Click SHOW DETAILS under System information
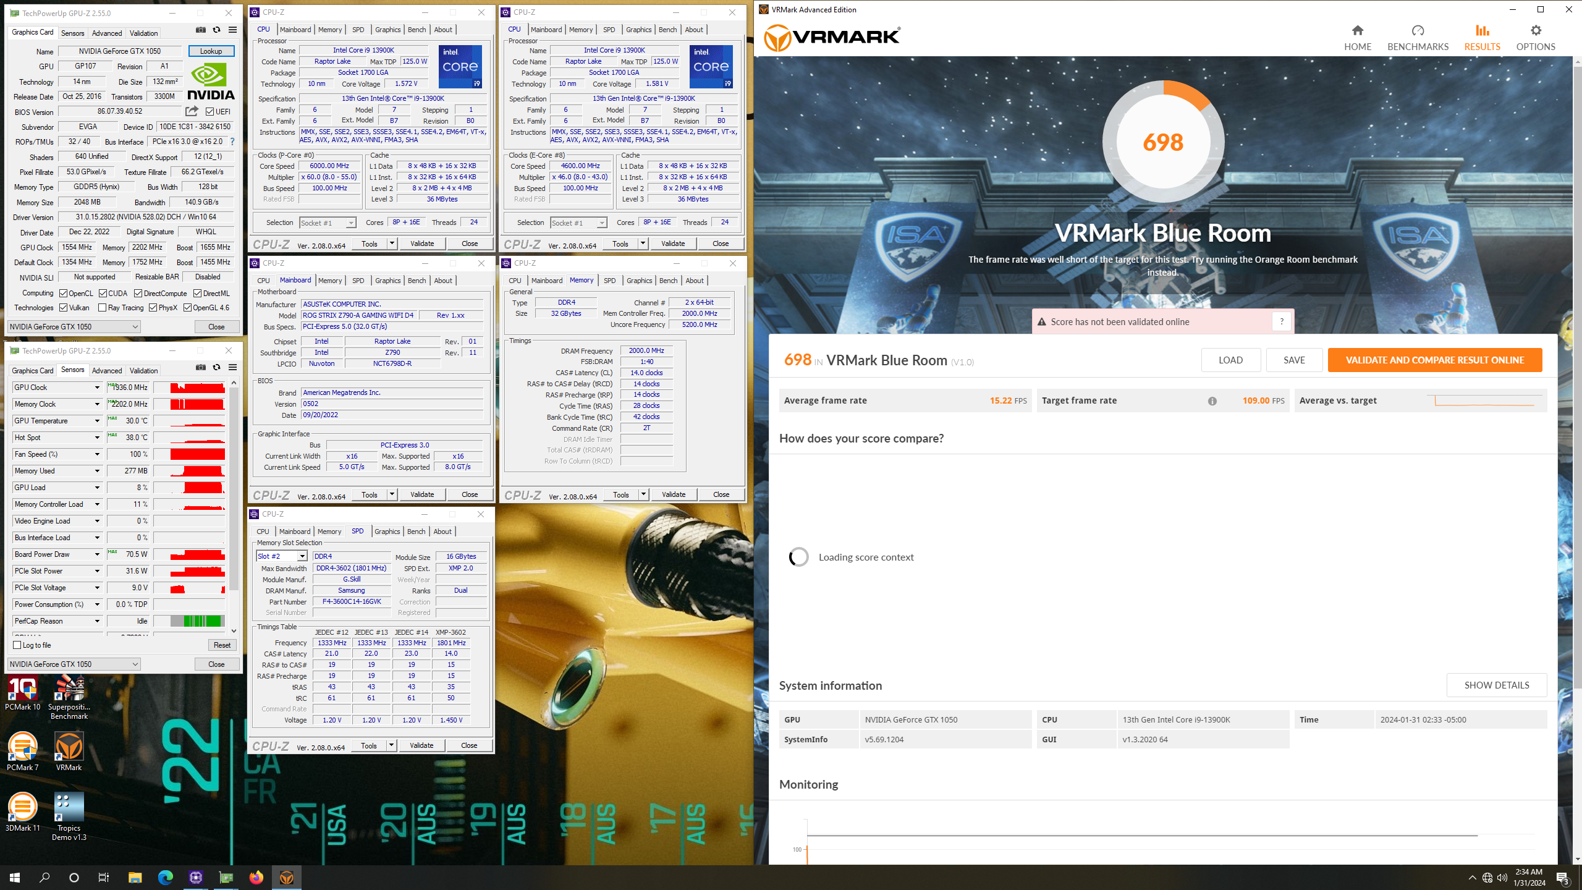Screen dimensions: 1582x890 tap(1496, 685)
